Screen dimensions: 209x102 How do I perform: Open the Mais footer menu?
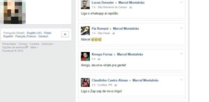click(x=34, y=47)
